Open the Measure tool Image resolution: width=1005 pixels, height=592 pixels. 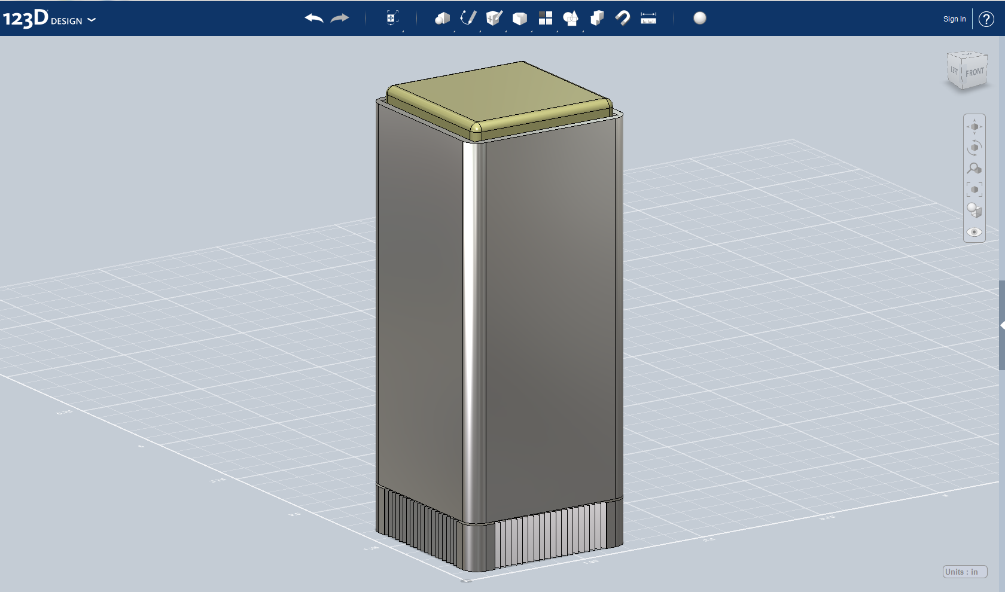coord(649,18)
